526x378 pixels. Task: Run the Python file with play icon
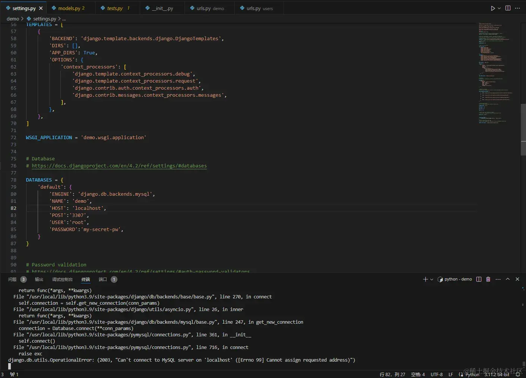tap(493, 8)
